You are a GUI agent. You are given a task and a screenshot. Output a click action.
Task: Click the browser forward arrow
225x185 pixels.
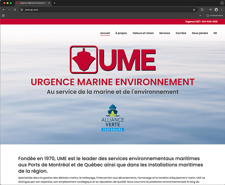coord(9,10)
